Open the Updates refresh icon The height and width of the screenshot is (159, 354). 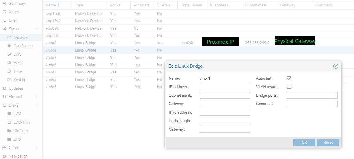coord(4,88)
